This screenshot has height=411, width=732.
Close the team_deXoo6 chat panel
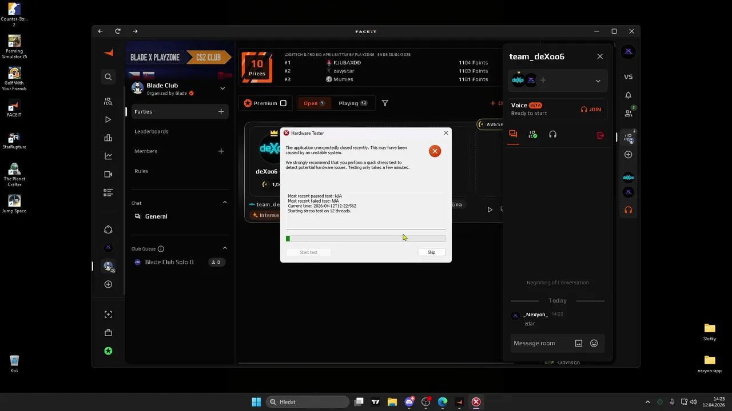click(600, 57)
